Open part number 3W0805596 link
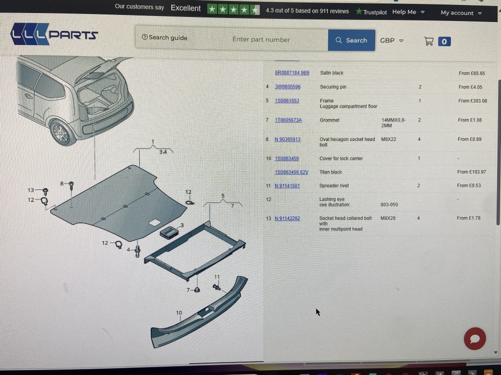 [x=288, y=86]
